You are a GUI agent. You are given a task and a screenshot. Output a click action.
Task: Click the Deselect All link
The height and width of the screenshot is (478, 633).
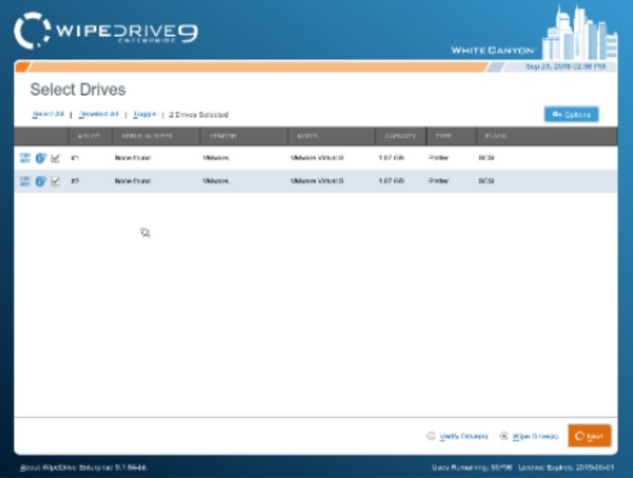click(99, 114)
